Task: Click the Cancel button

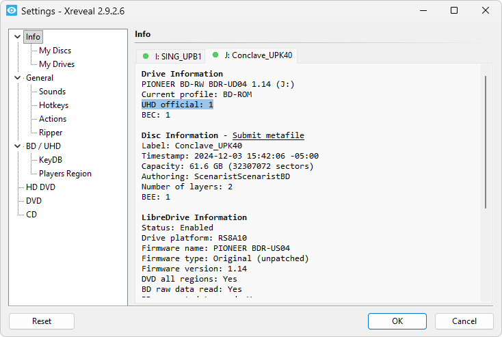Action: click(x=464, y=321)
